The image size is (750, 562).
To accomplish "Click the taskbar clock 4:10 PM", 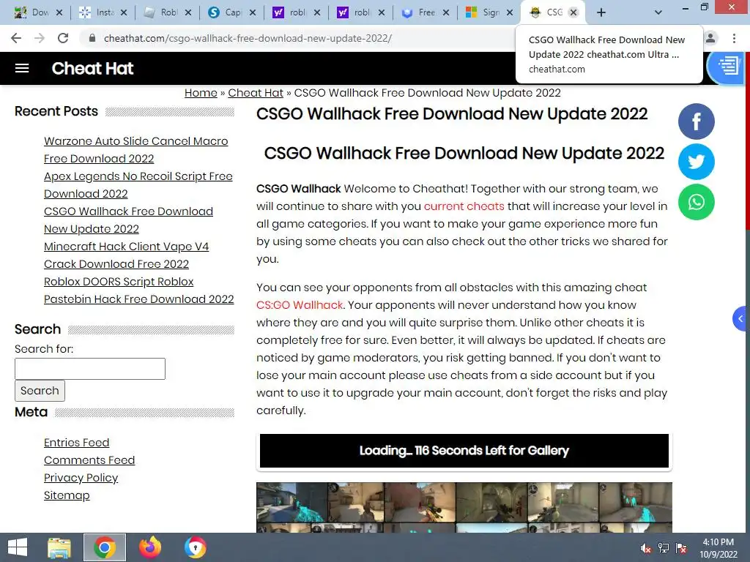I will point(719,548).
